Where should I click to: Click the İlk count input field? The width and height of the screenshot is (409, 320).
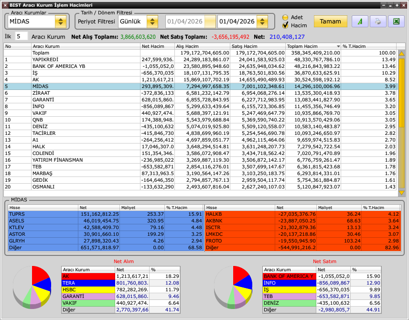[21, 36]
